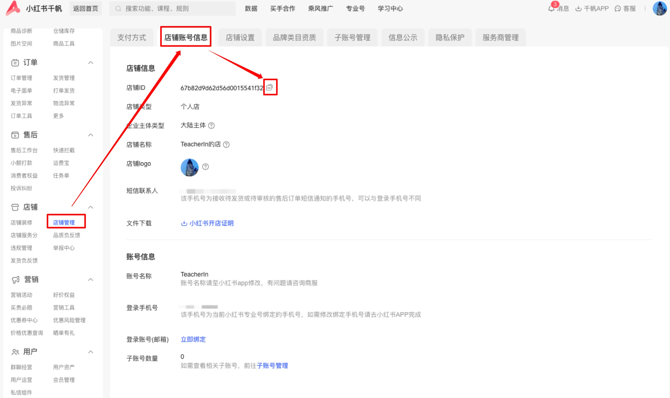Open 快递拦截 in sidebar
Viewport: 670px width, 398px height.
64,150
